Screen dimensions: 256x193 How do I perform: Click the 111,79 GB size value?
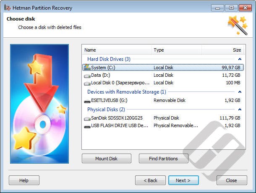(230, 118)
